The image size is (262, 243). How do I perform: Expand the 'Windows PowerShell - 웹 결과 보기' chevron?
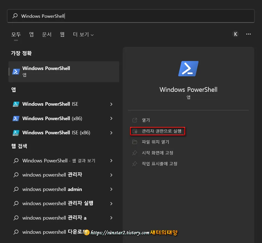[112, 161]
